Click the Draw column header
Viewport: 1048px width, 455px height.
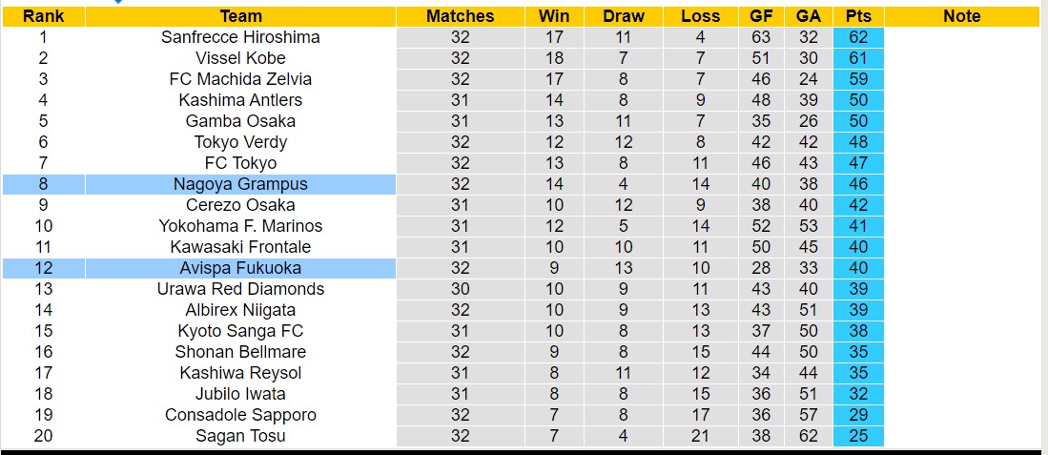pos(624,16)
